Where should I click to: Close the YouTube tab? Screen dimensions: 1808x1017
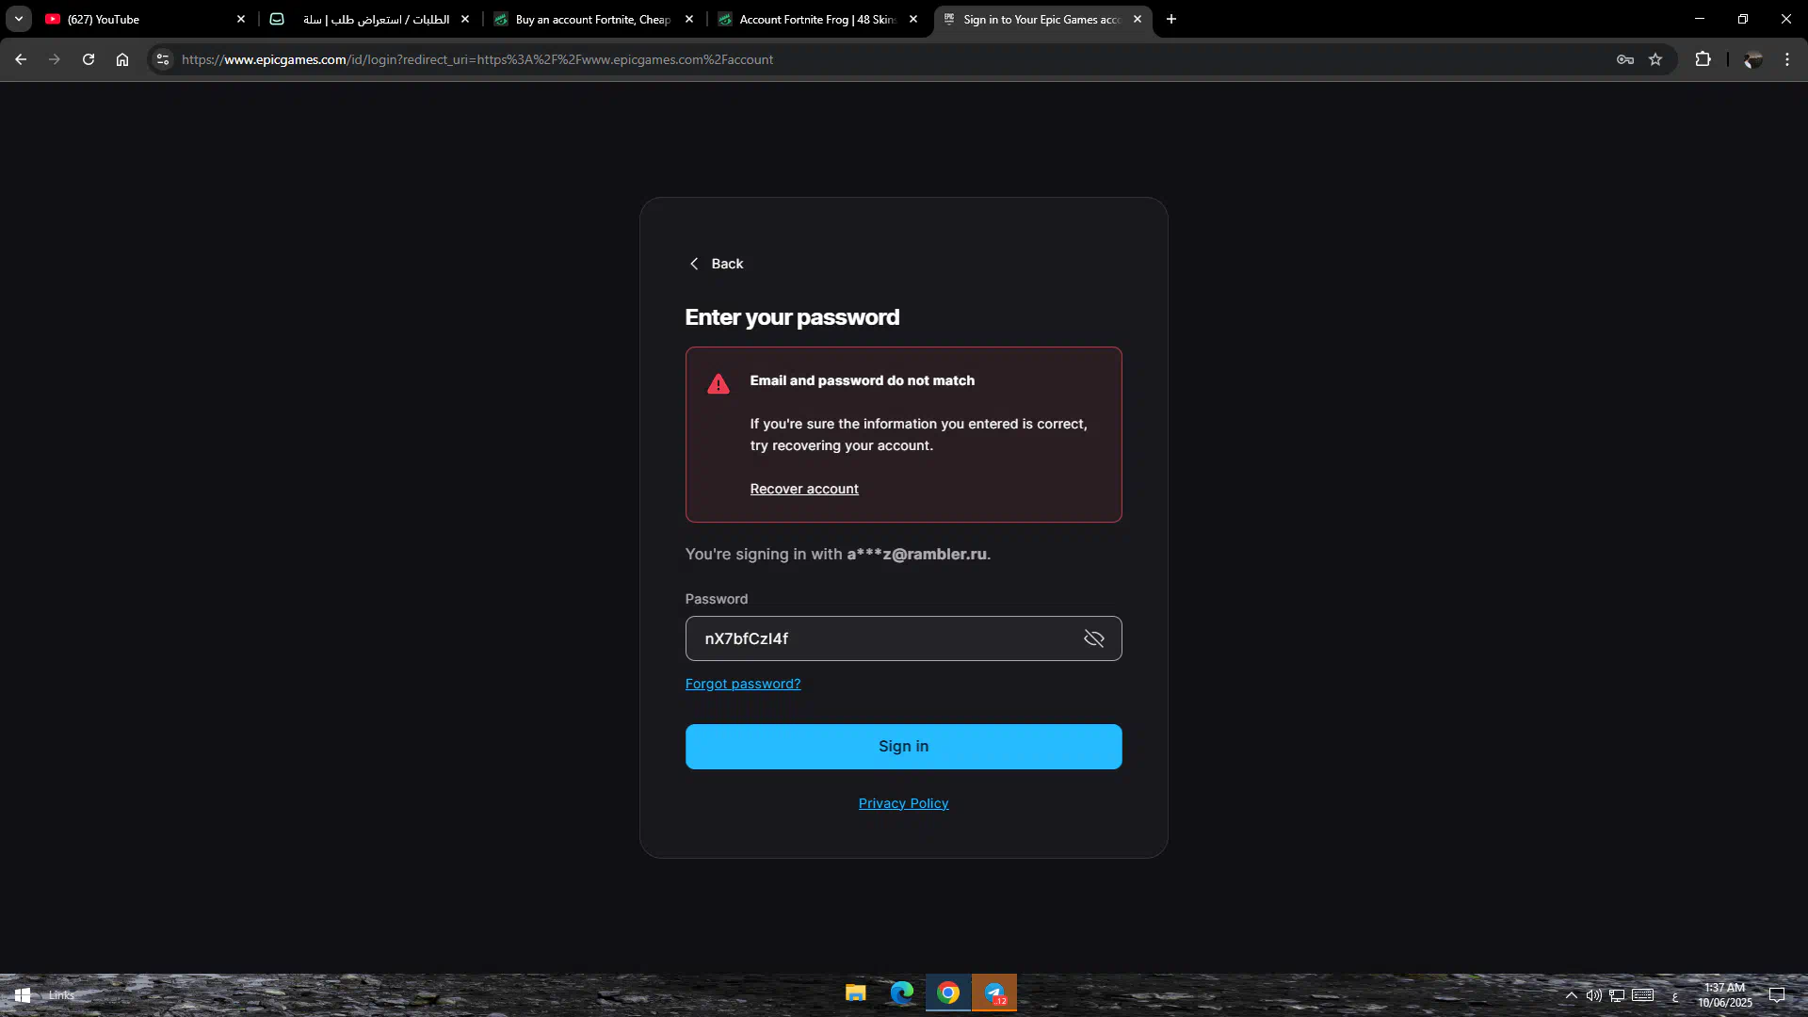click(x=240, y=19)
